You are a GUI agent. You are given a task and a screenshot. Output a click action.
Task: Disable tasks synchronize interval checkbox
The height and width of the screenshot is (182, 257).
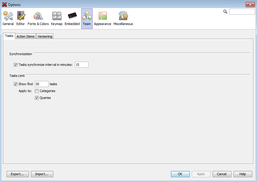[15, 65]
